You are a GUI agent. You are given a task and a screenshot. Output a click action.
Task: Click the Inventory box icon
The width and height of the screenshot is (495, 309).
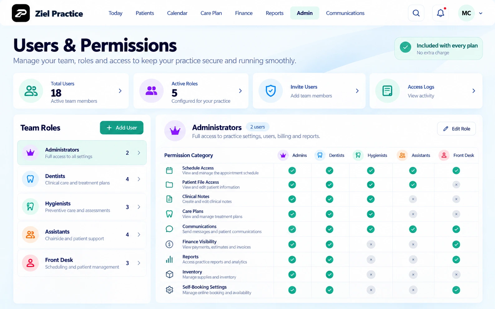coord(169,274)
